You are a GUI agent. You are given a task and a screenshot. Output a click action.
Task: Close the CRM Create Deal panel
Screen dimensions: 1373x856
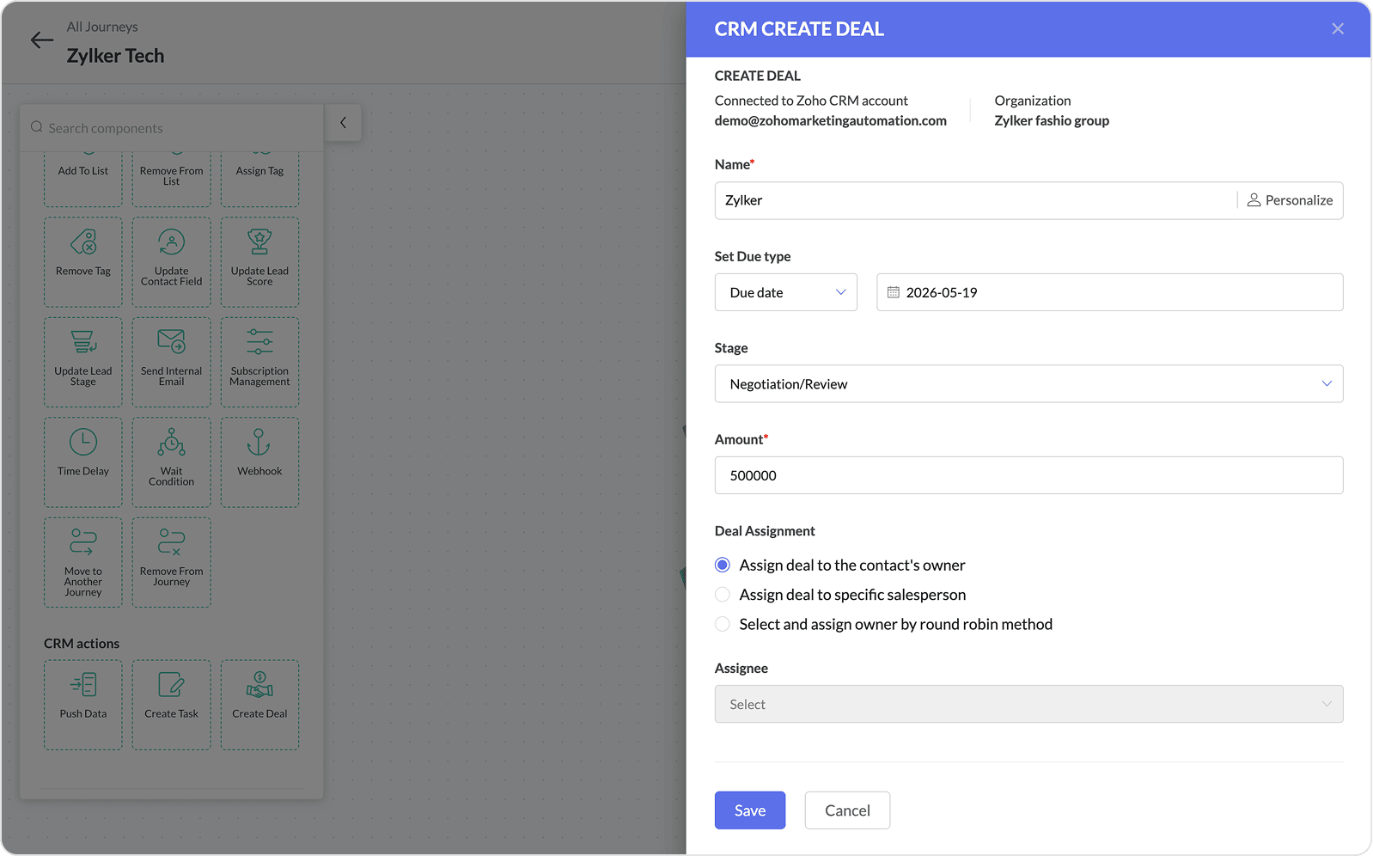[1338, 28]
